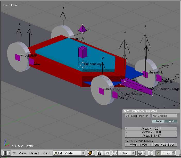Edit the OB: Steer-Pointer name field
The width and height of the screenshot is (181, 158).
137,116
